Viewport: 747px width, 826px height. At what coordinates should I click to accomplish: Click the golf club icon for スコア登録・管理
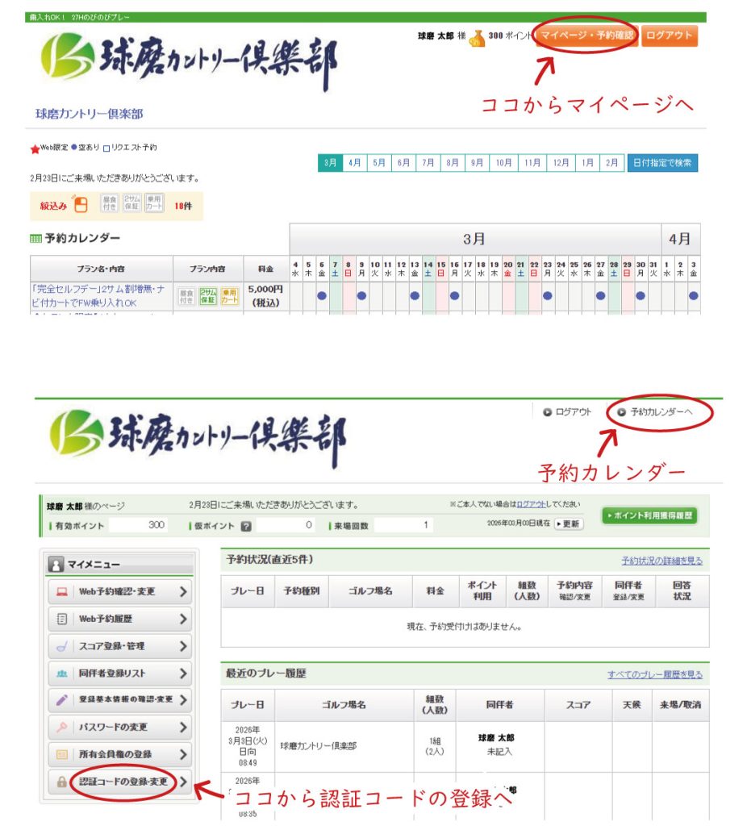pos(62,646)
